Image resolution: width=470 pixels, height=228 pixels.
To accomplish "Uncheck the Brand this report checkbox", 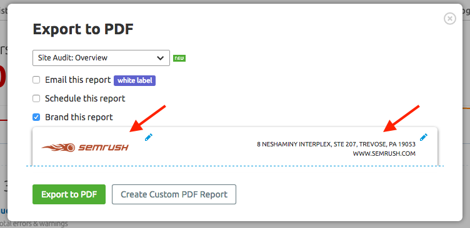I will [36, 117].
